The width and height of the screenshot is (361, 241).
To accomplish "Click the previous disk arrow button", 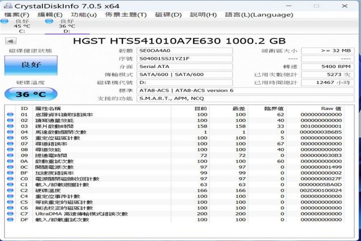I will 11,42.
